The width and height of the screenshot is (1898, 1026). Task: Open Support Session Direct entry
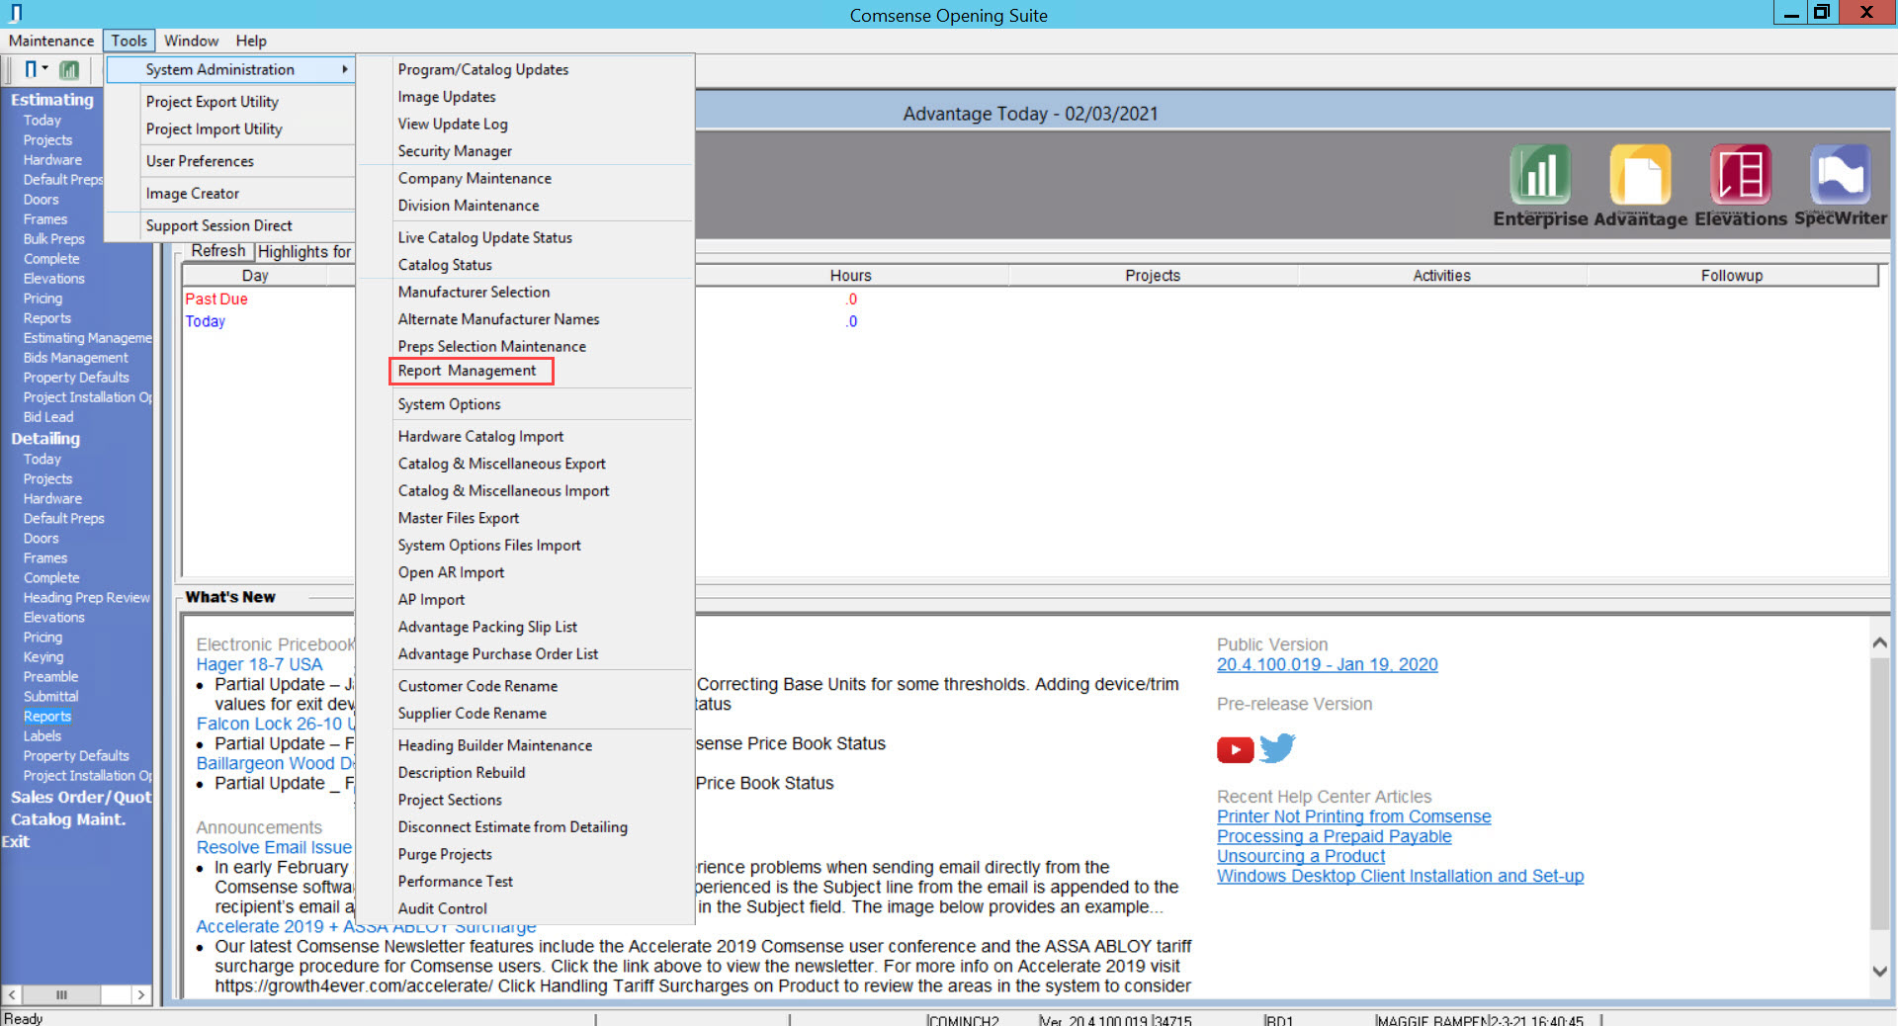pos(218,225)
